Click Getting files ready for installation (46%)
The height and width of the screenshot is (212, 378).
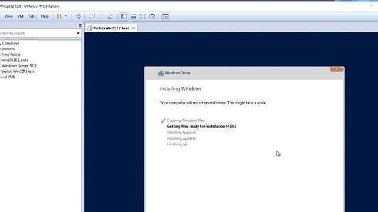[x=201, y=127]
